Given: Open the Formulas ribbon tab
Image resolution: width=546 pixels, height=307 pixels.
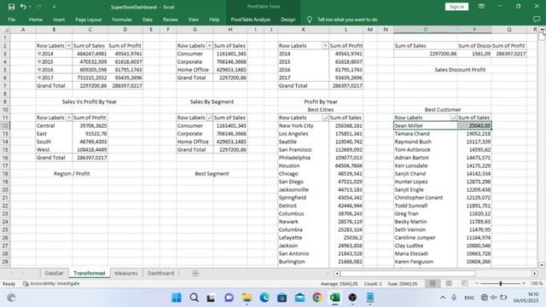Looking at the screenshot, I should pos(122,20).
